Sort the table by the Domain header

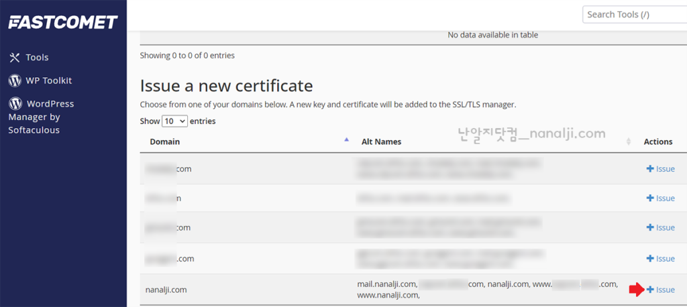click(x=165, y=141)
